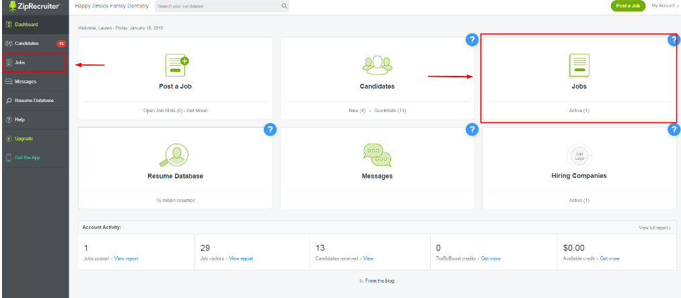Open Help in the sidebar
Viewport: 681px width, 298px height.
point(35,119)
